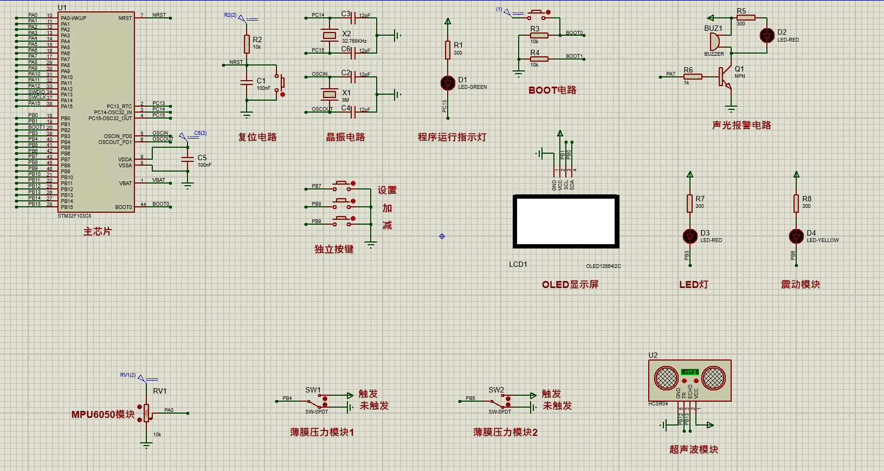This screenshot has width=884, height=471.
Task: Select crystal X1 8M
Action: click(330, 94)
